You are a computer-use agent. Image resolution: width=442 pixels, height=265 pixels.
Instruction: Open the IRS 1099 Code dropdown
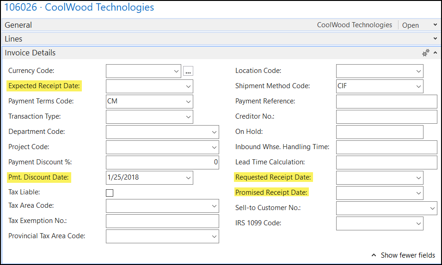coord(418,223)
